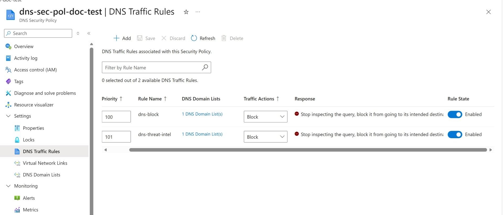
Task: Open Traffic Actions dropdown for dns-threat-intel
Action: pos(265,137)
